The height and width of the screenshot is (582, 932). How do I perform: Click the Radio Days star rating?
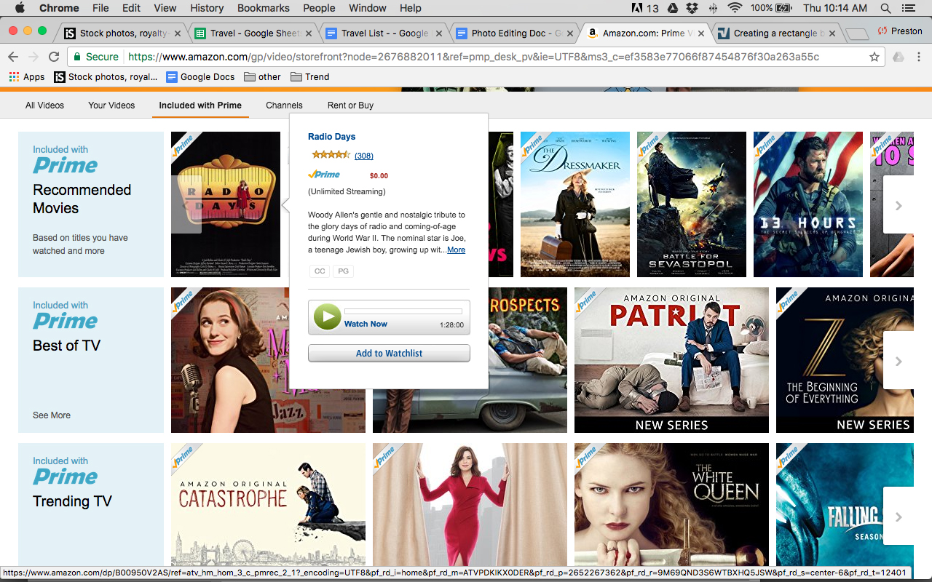coord(331,155)
